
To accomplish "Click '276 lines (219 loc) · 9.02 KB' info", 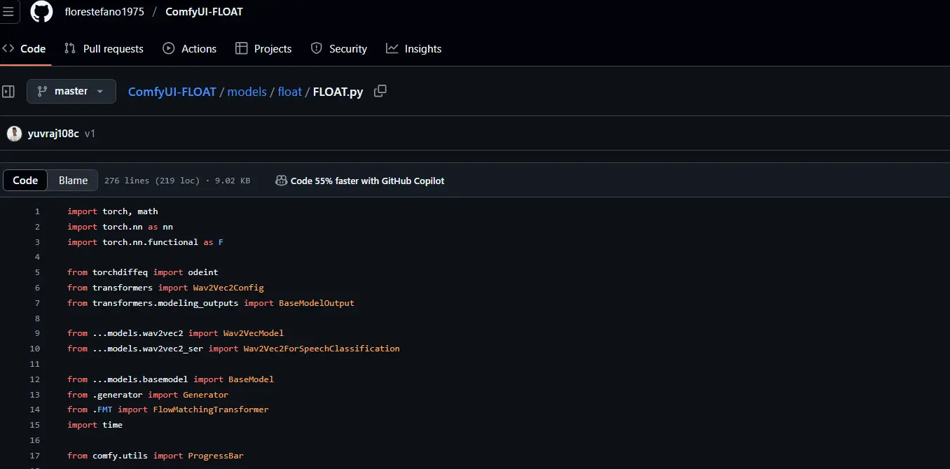I will point(177,181).
